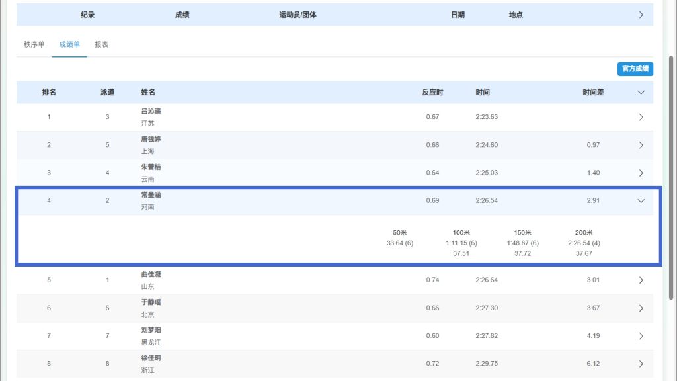Image resolution: width=677 pixels, height=381 pixels.
Task: Open the 报表 tab
Action: click(101, 45)
